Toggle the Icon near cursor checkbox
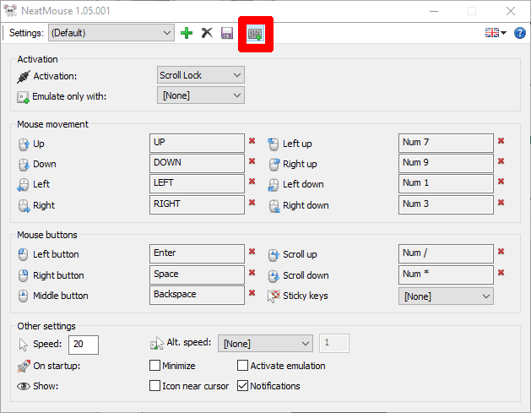The height and width of the screenshot is (413, 531). [x=154, y=386]
